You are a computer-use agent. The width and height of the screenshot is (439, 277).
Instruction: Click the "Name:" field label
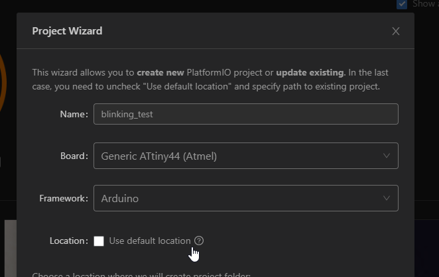point(74,114)
